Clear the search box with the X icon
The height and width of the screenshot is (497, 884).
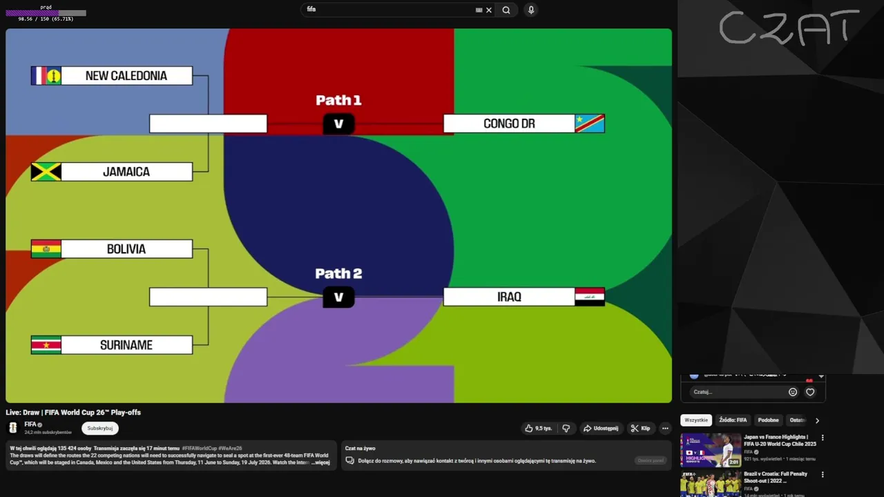pos(489,10)
